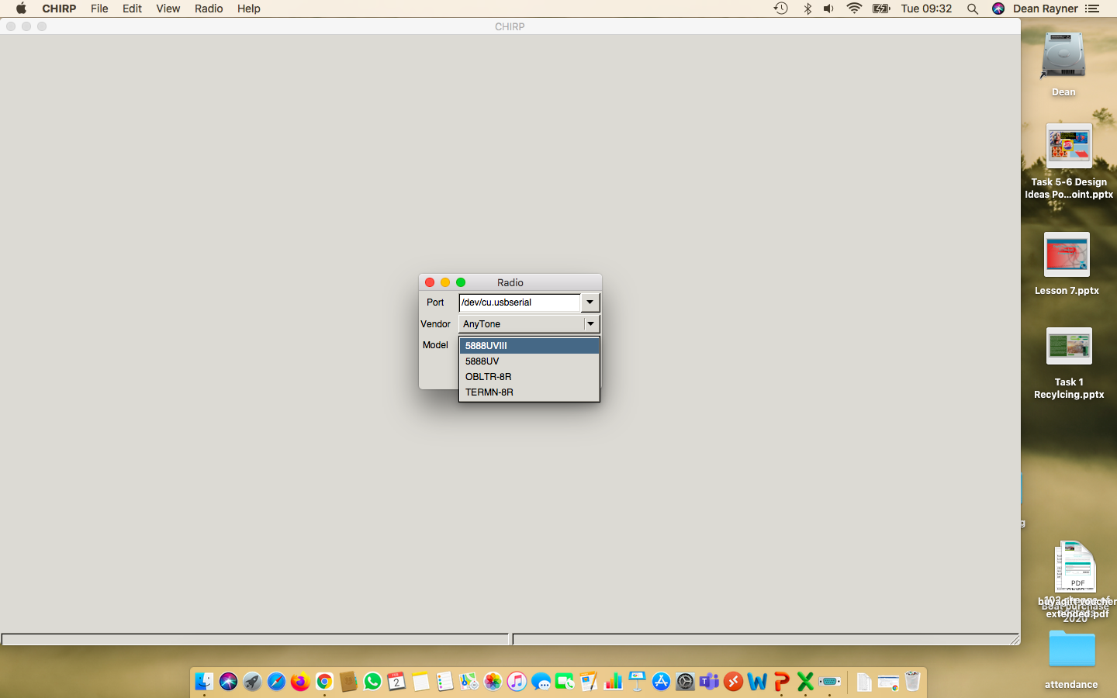
Task: Click the Siri icon in menu bar
Action: (x=998, y=9)
